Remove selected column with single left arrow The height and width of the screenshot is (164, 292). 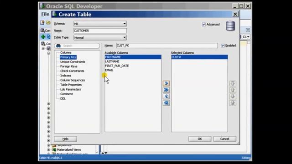166,96
